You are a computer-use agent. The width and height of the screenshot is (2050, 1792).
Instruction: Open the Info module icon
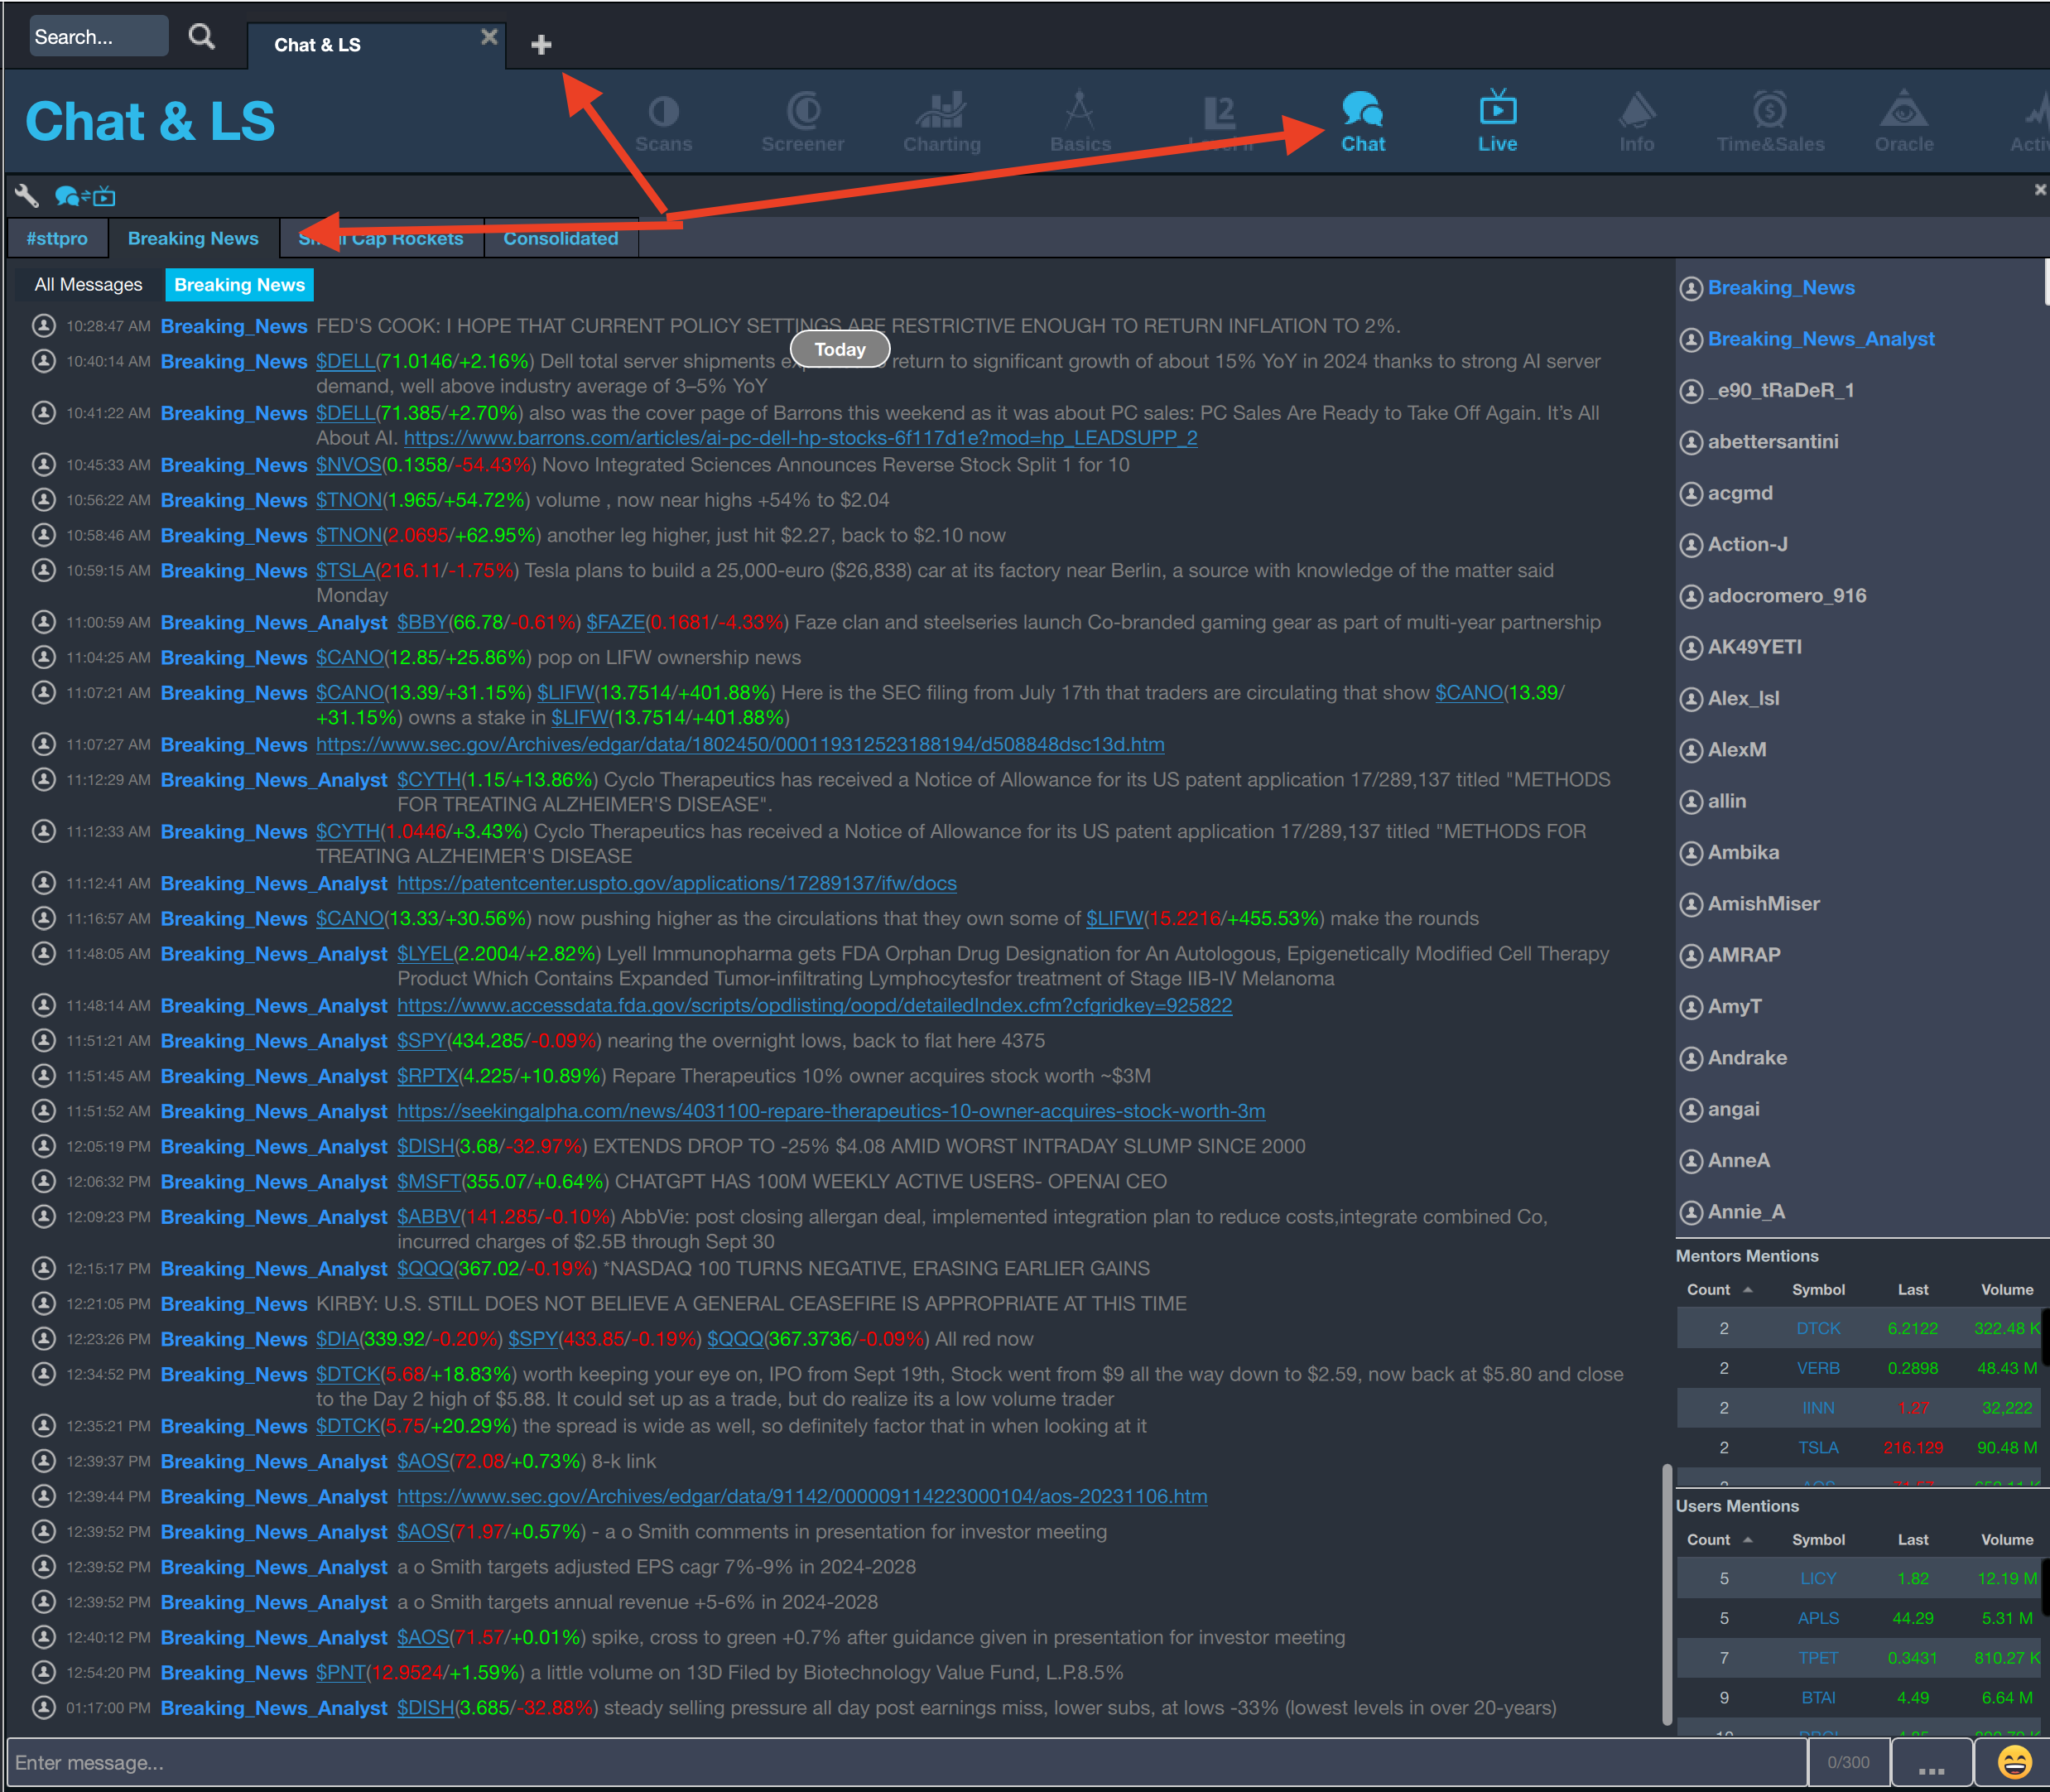pyautogui.click(x=1636, y=122)
